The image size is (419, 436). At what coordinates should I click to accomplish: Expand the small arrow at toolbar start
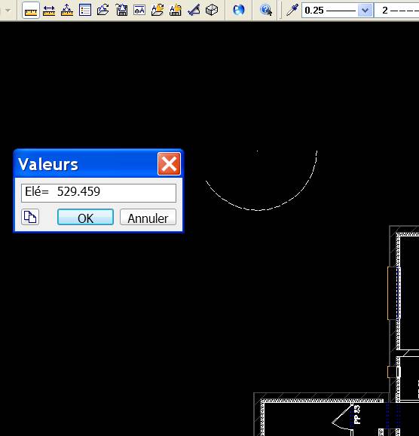(x=8, y=11)
